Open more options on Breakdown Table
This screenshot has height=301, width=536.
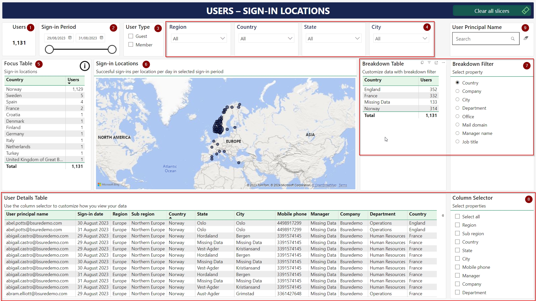[x=443, y=63]
